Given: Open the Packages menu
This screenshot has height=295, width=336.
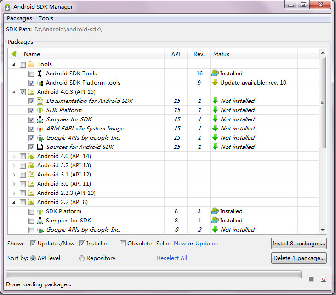Looking at the screenshot, I should click(x=19, y=18).
